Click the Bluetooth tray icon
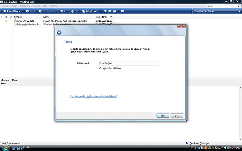The height and width of the screenshot is (151, 242). [x=199, y=148]
